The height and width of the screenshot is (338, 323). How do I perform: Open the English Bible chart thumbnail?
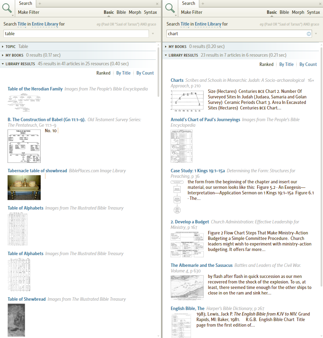[x=181, y=326]
